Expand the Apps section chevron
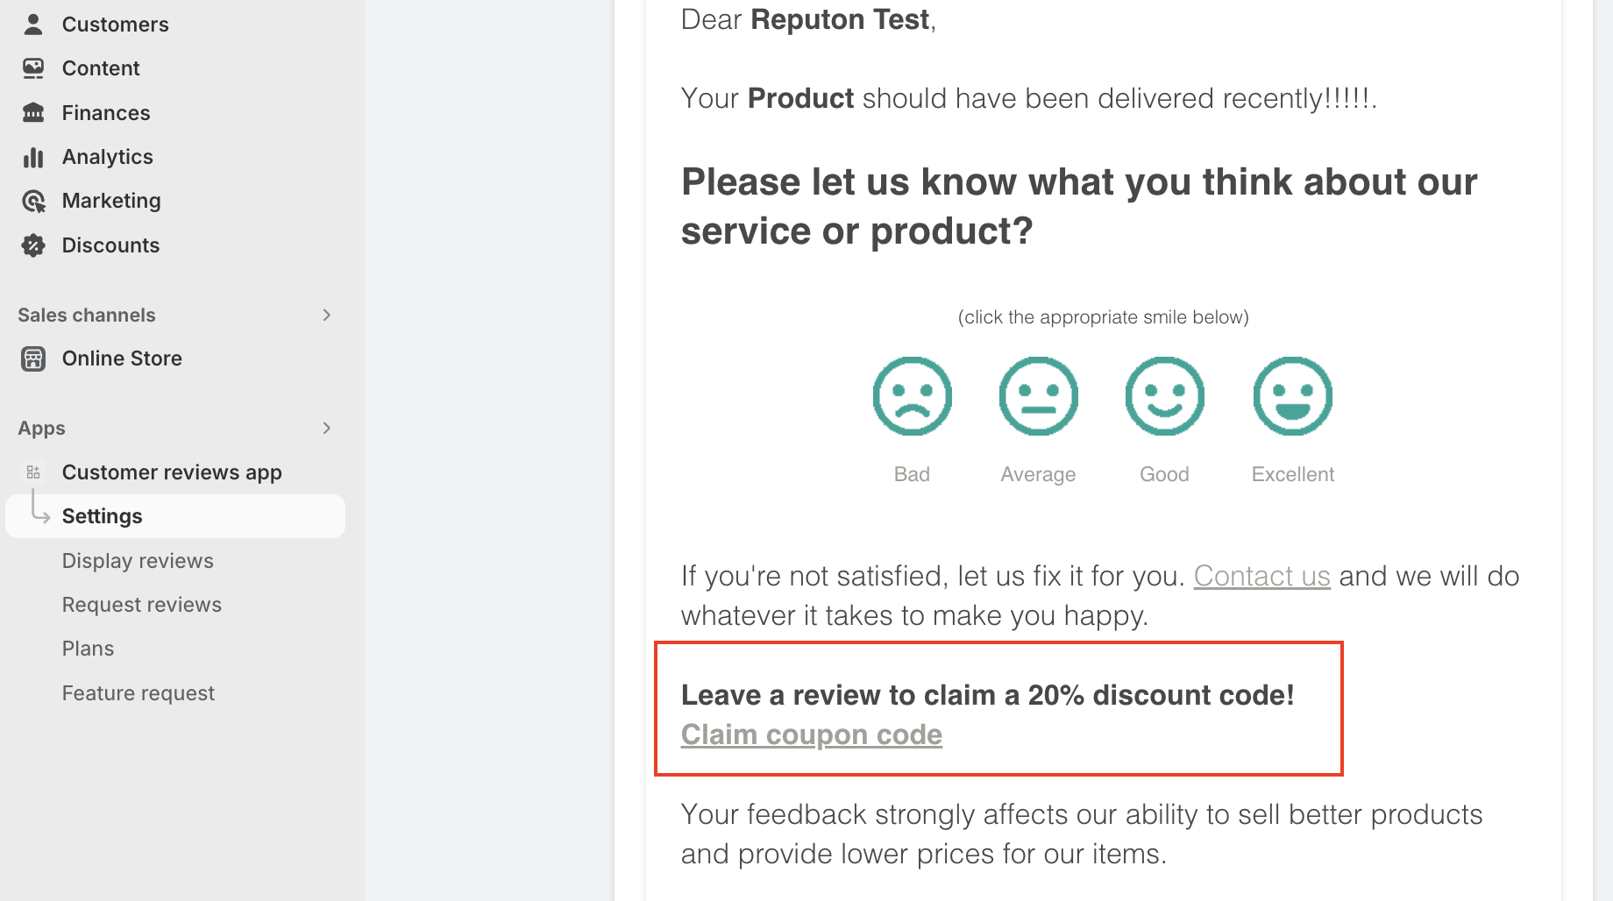Image resolution: width=1613 pixels, height=901 pixels. click(327, 428)
